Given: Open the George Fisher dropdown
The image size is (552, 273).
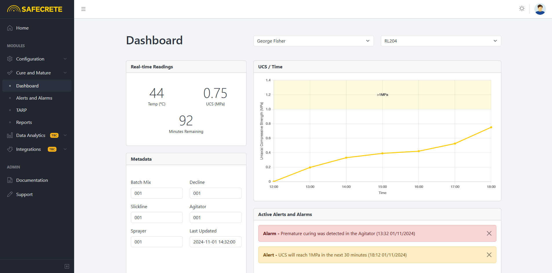Looking at the screenshot, I should pyautogui.click(x=313, y=41).
